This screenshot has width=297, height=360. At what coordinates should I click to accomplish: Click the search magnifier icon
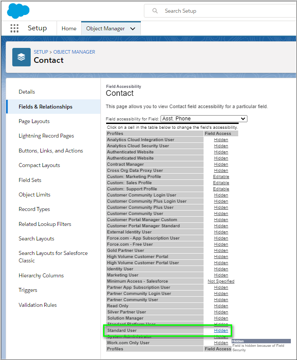coord(155,11)
